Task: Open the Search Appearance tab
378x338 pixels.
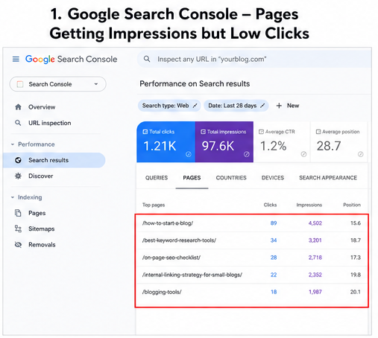Action: pos(328,178)
